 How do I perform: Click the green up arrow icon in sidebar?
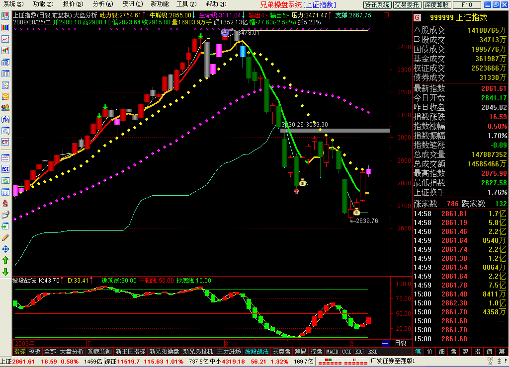5,260
